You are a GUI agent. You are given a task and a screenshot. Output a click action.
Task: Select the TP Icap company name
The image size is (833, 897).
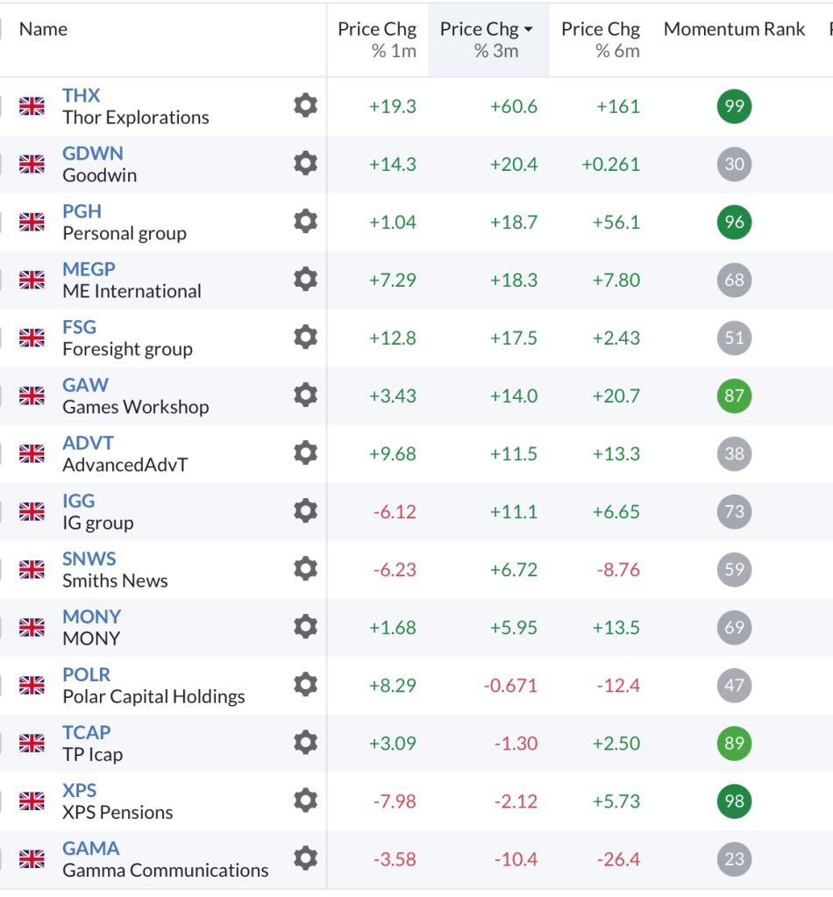click(93, 754)
